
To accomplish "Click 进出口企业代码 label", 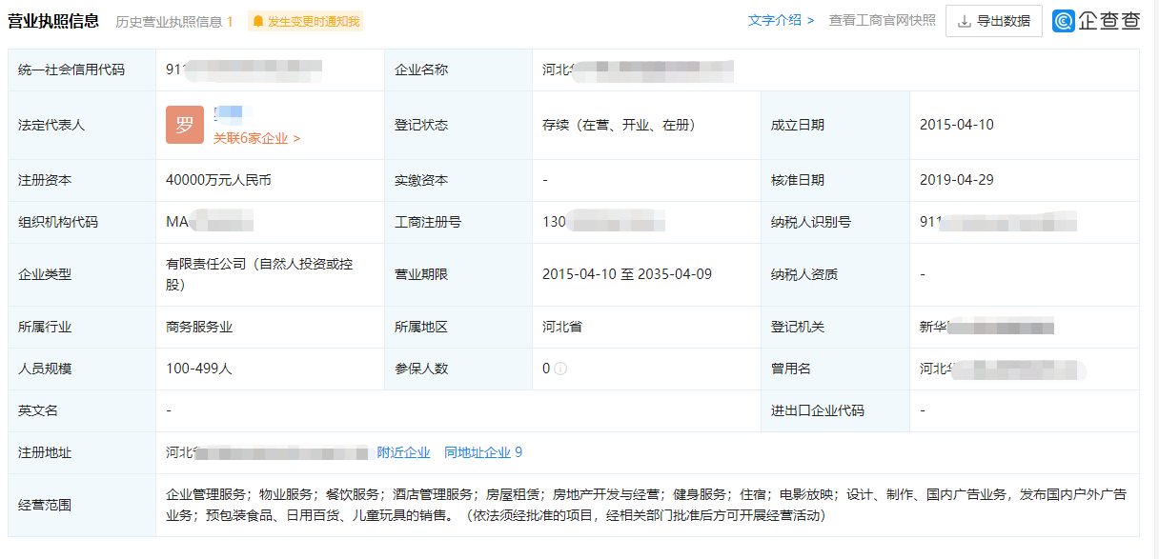I will [818, 410].
